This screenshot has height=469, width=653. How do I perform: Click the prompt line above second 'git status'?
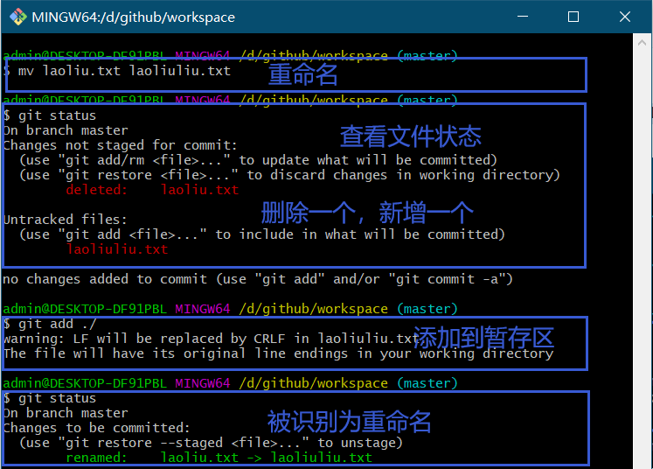point(230,383)
